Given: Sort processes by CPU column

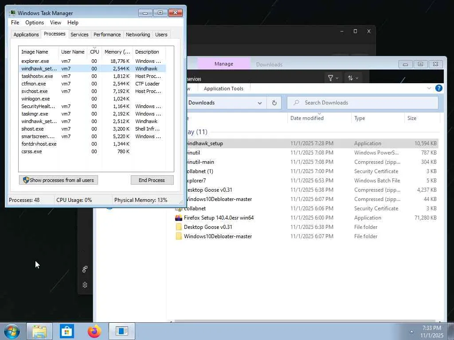Looking at the screenshot, I should click(x=94, y=52).
